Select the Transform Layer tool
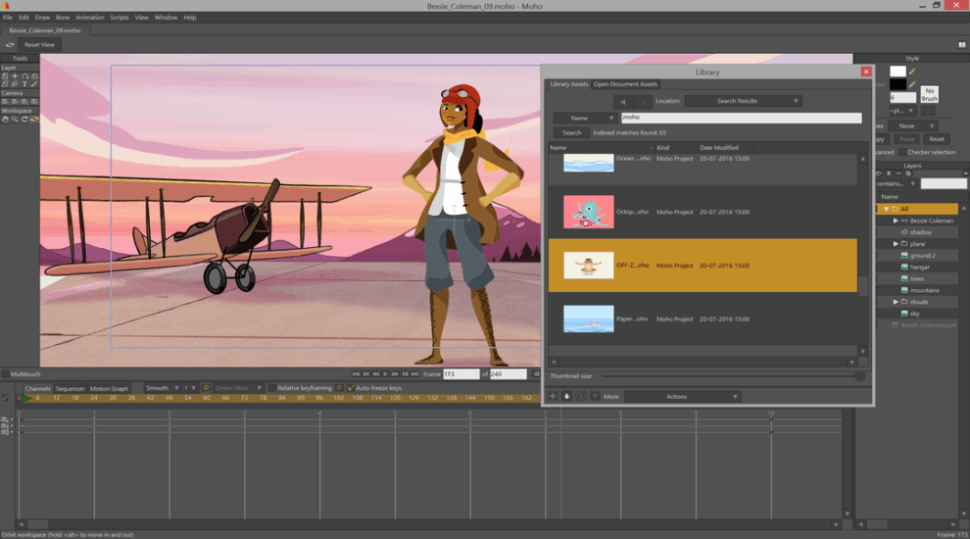 click(5, 76)
